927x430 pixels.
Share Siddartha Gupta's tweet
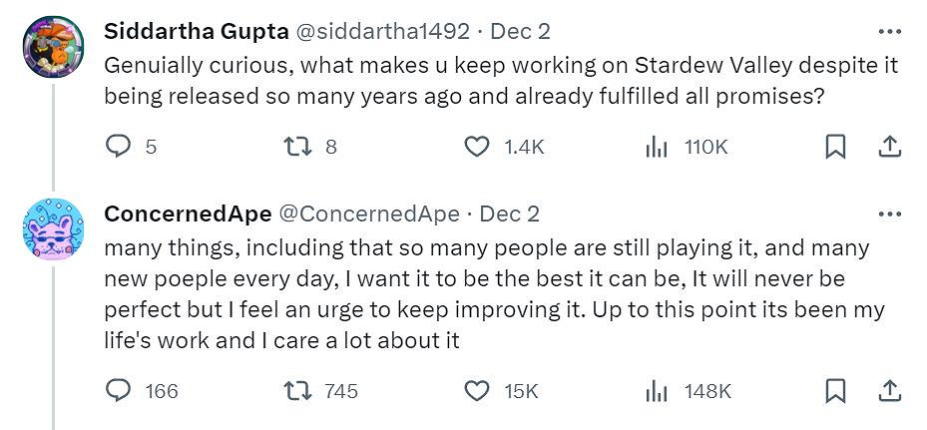(x=888, y=147)
